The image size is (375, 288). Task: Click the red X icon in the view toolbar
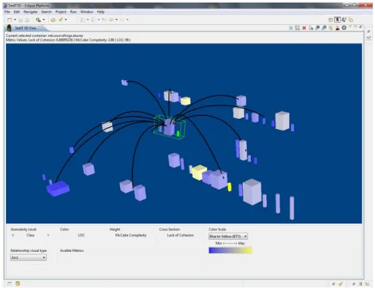(x=304, y=28)
